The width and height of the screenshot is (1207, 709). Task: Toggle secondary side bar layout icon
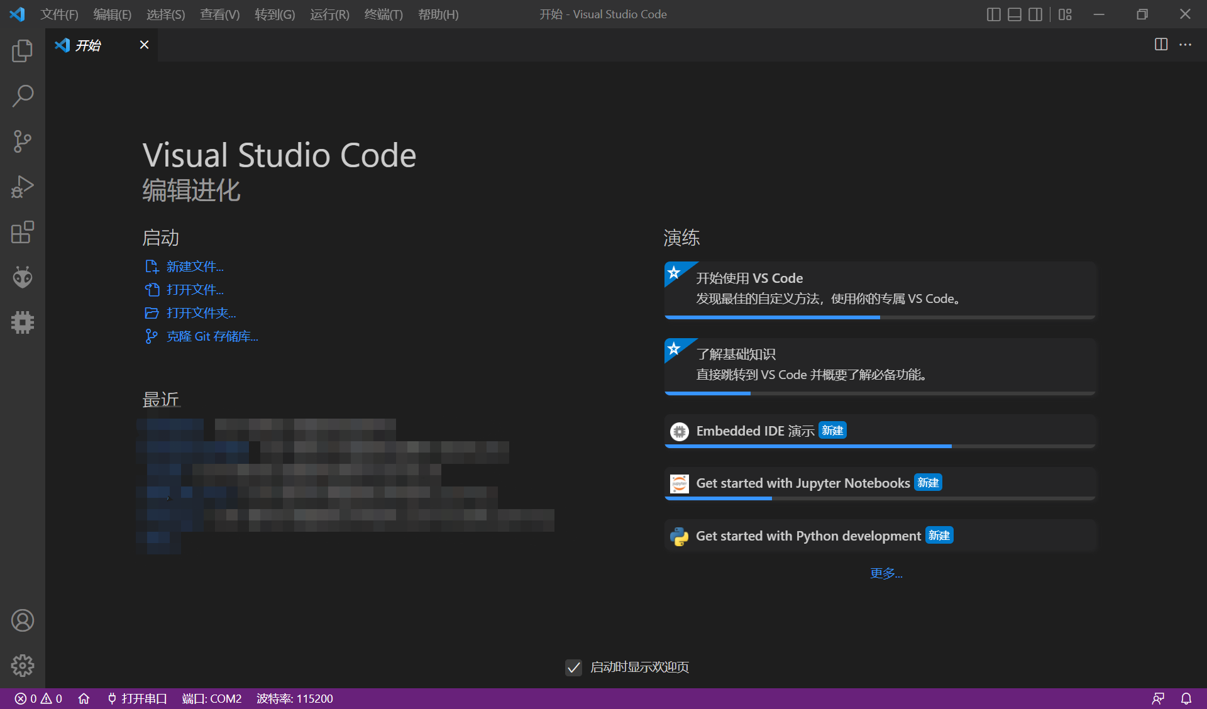(x=1035, y=14)
